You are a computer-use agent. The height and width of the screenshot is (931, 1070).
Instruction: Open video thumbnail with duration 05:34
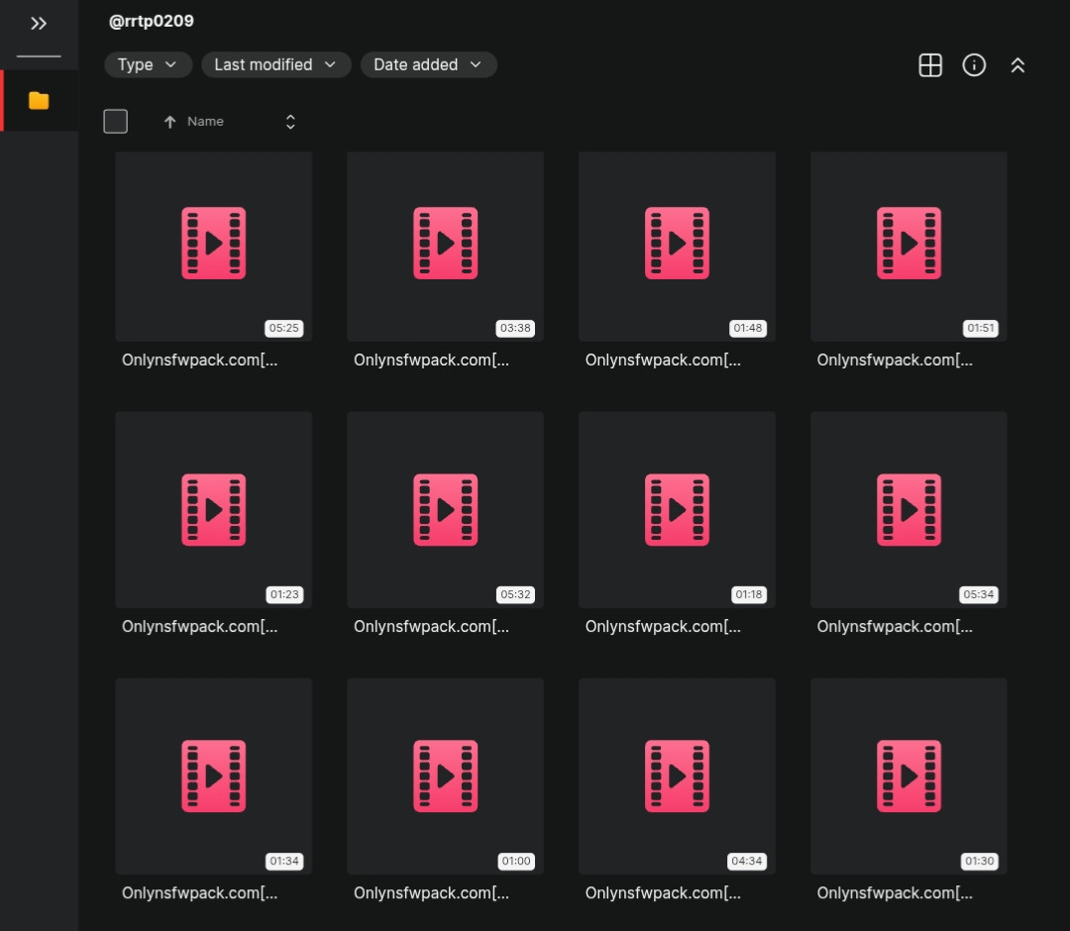pos(909,509)
